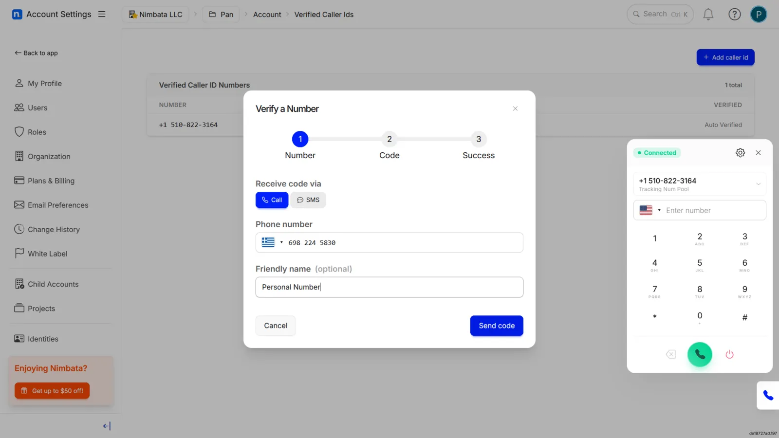Collapse the sidebar using arrow icon
This screenshot has width=779, height=438.
107,426
